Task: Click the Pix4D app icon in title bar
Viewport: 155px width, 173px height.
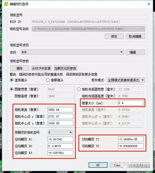Action: pos(6,4)
